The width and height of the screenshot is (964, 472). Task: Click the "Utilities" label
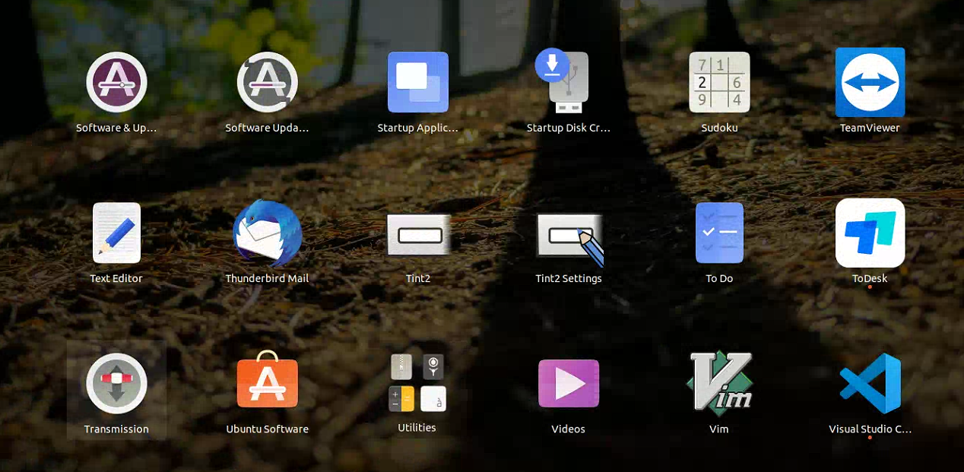[417, 427]
